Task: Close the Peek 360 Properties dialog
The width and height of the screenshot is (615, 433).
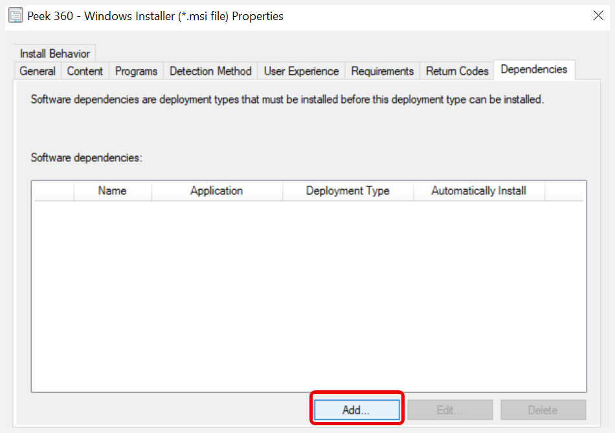Action: point(598,16)
